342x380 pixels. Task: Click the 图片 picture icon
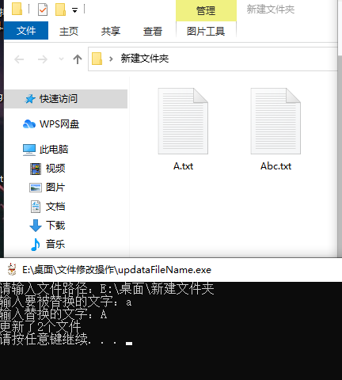pyautogui.click(x=36, y=188)
